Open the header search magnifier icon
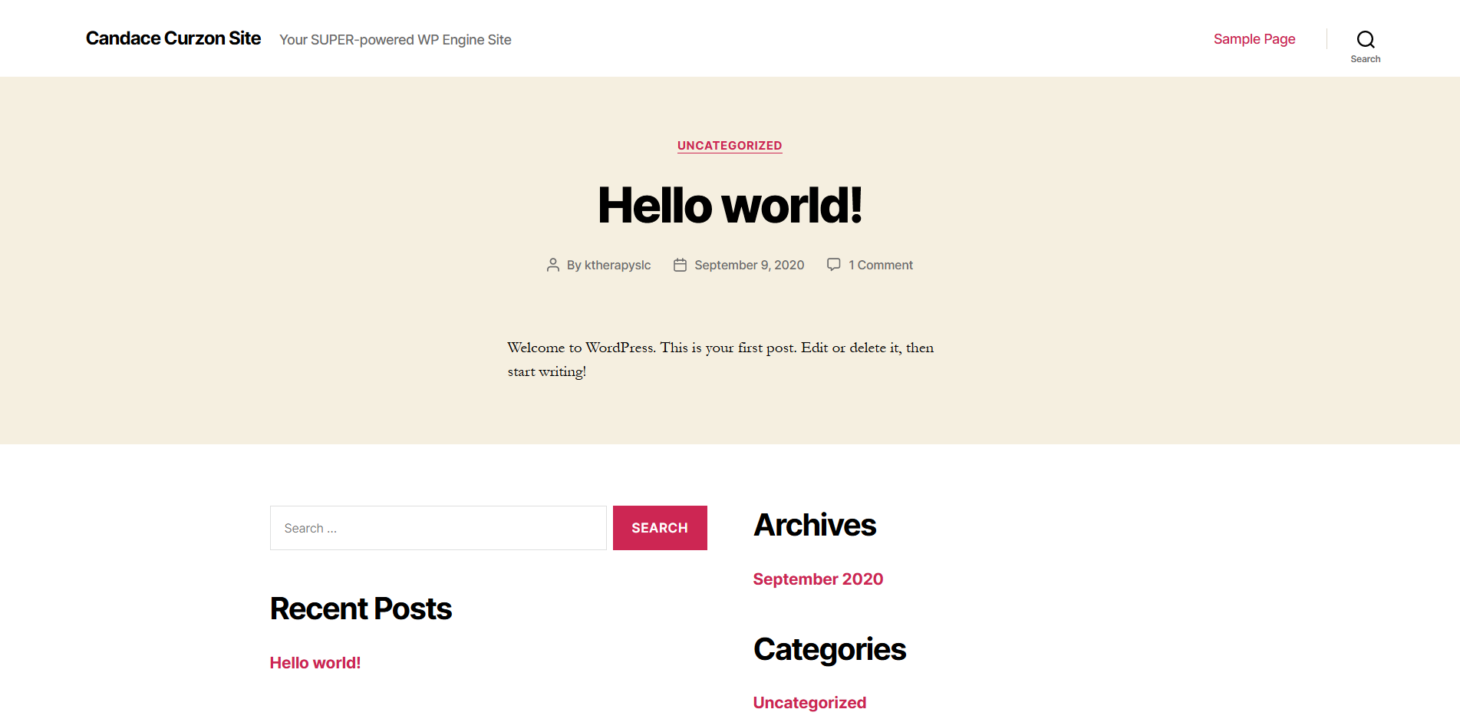The image size is (1460, 719). 1366,39
